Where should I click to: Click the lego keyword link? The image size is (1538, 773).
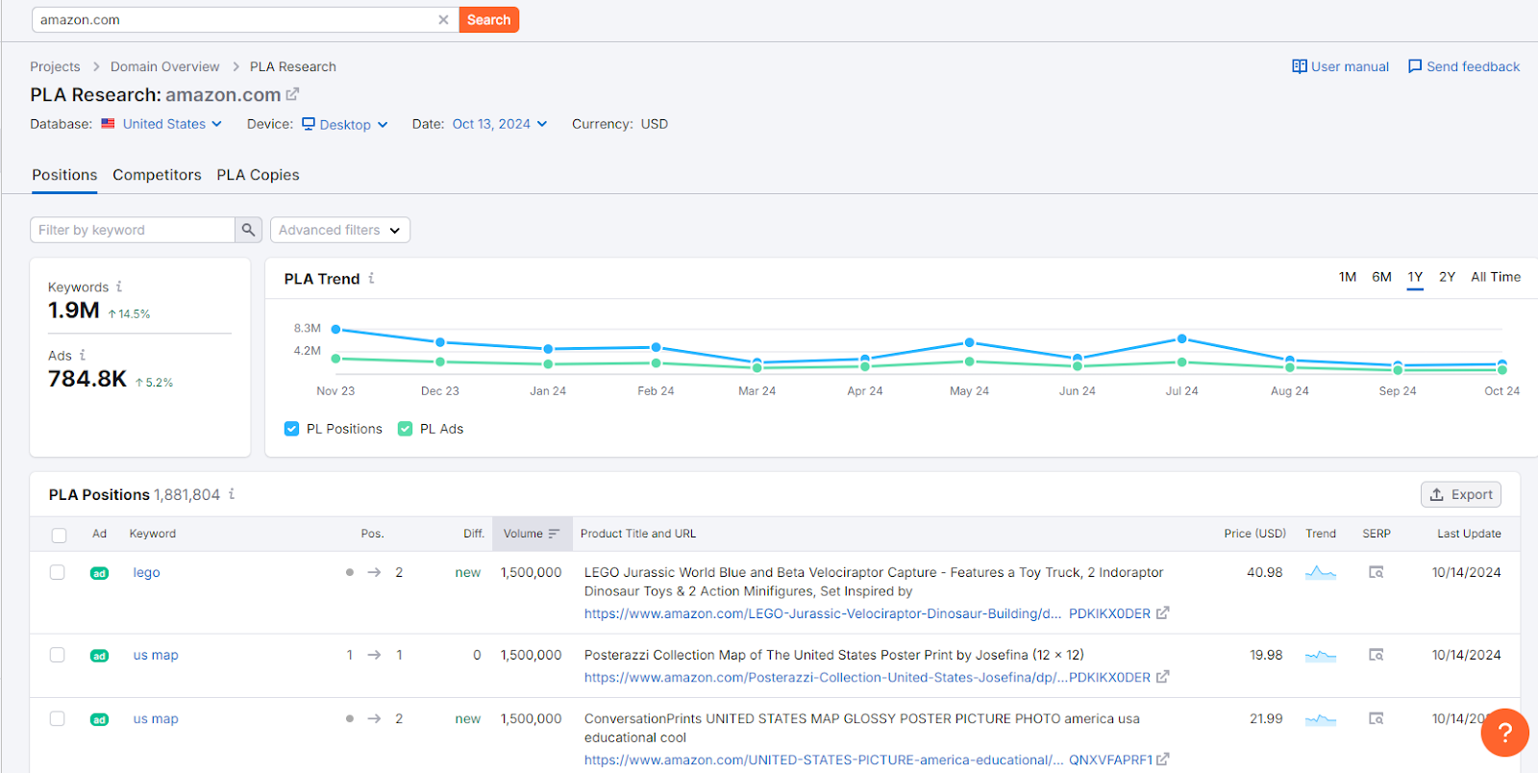(x=146, y=572)
